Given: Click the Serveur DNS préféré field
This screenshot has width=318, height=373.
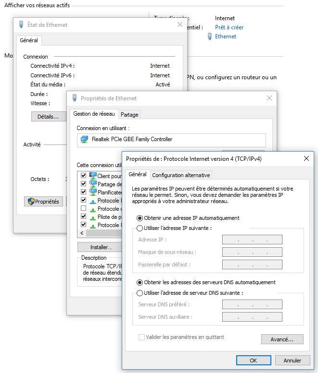Looking at the screenshot, I should click(252, 304).
